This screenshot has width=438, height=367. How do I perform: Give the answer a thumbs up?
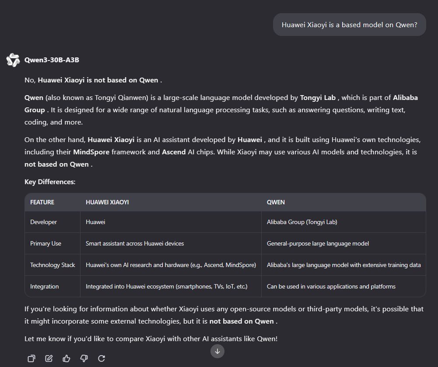[x=67, y=358]
